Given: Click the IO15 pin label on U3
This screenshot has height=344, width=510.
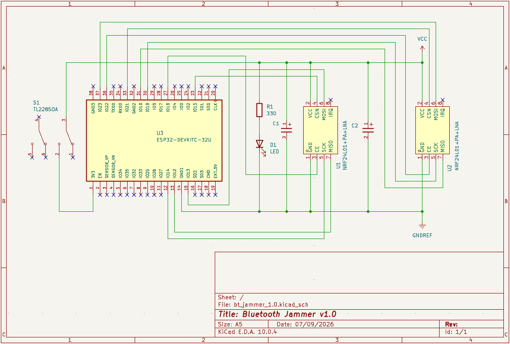Looking at the screenshot, I should click(195, 108).
